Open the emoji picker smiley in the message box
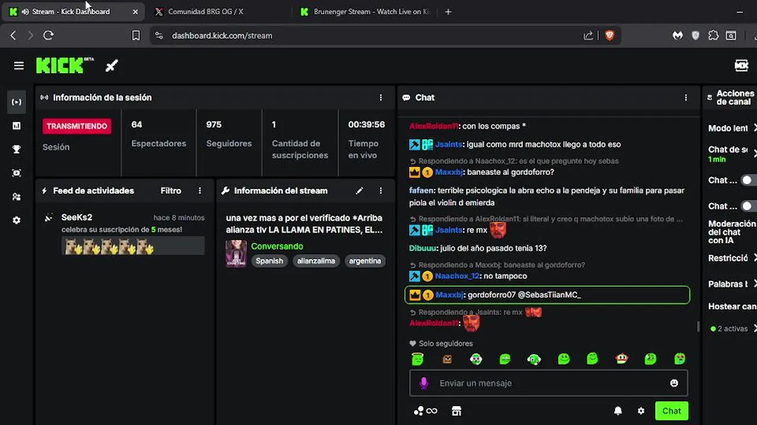 coord(674,383)
